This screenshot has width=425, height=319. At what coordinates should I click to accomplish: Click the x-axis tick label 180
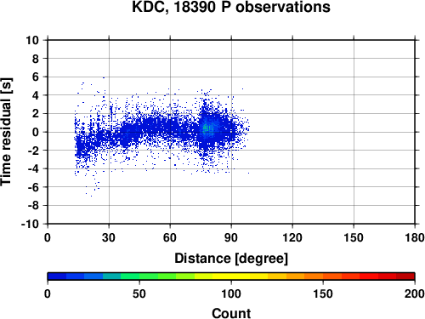pyautogui.click(x=415, y=237)
